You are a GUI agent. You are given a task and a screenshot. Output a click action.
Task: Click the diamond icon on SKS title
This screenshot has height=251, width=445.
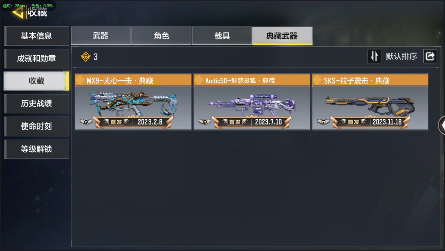click(317, 80)
